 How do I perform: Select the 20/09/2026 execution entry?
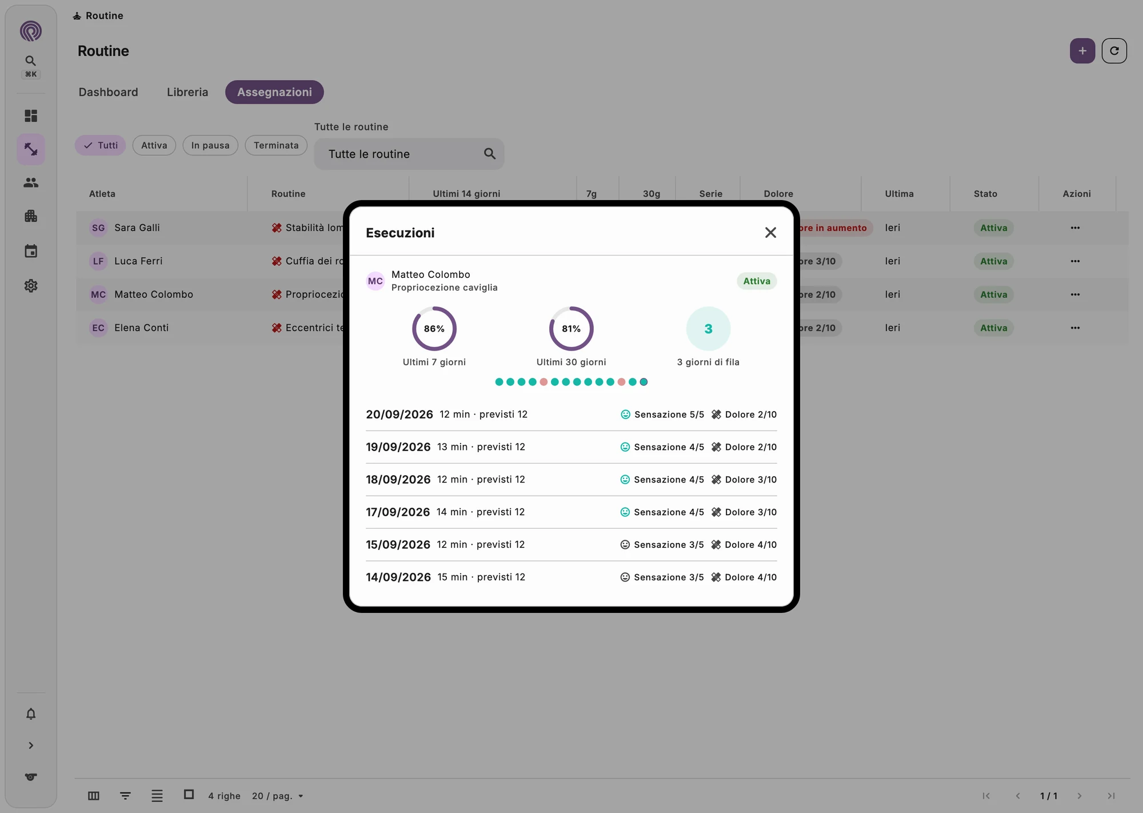(571, 415)
